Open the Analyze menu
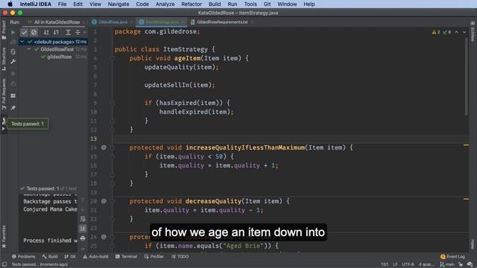 tap(165, 4)
